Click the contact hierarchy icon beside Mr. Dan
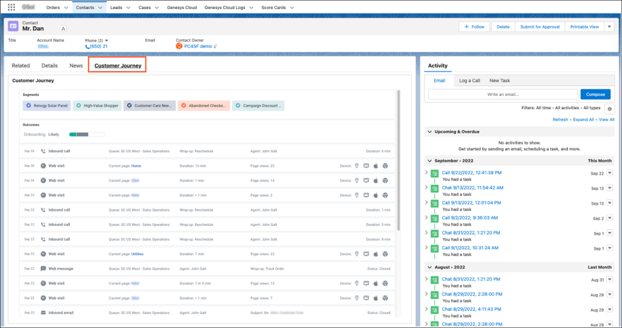Screen dimensions: 622x328 tap(64, 28)
